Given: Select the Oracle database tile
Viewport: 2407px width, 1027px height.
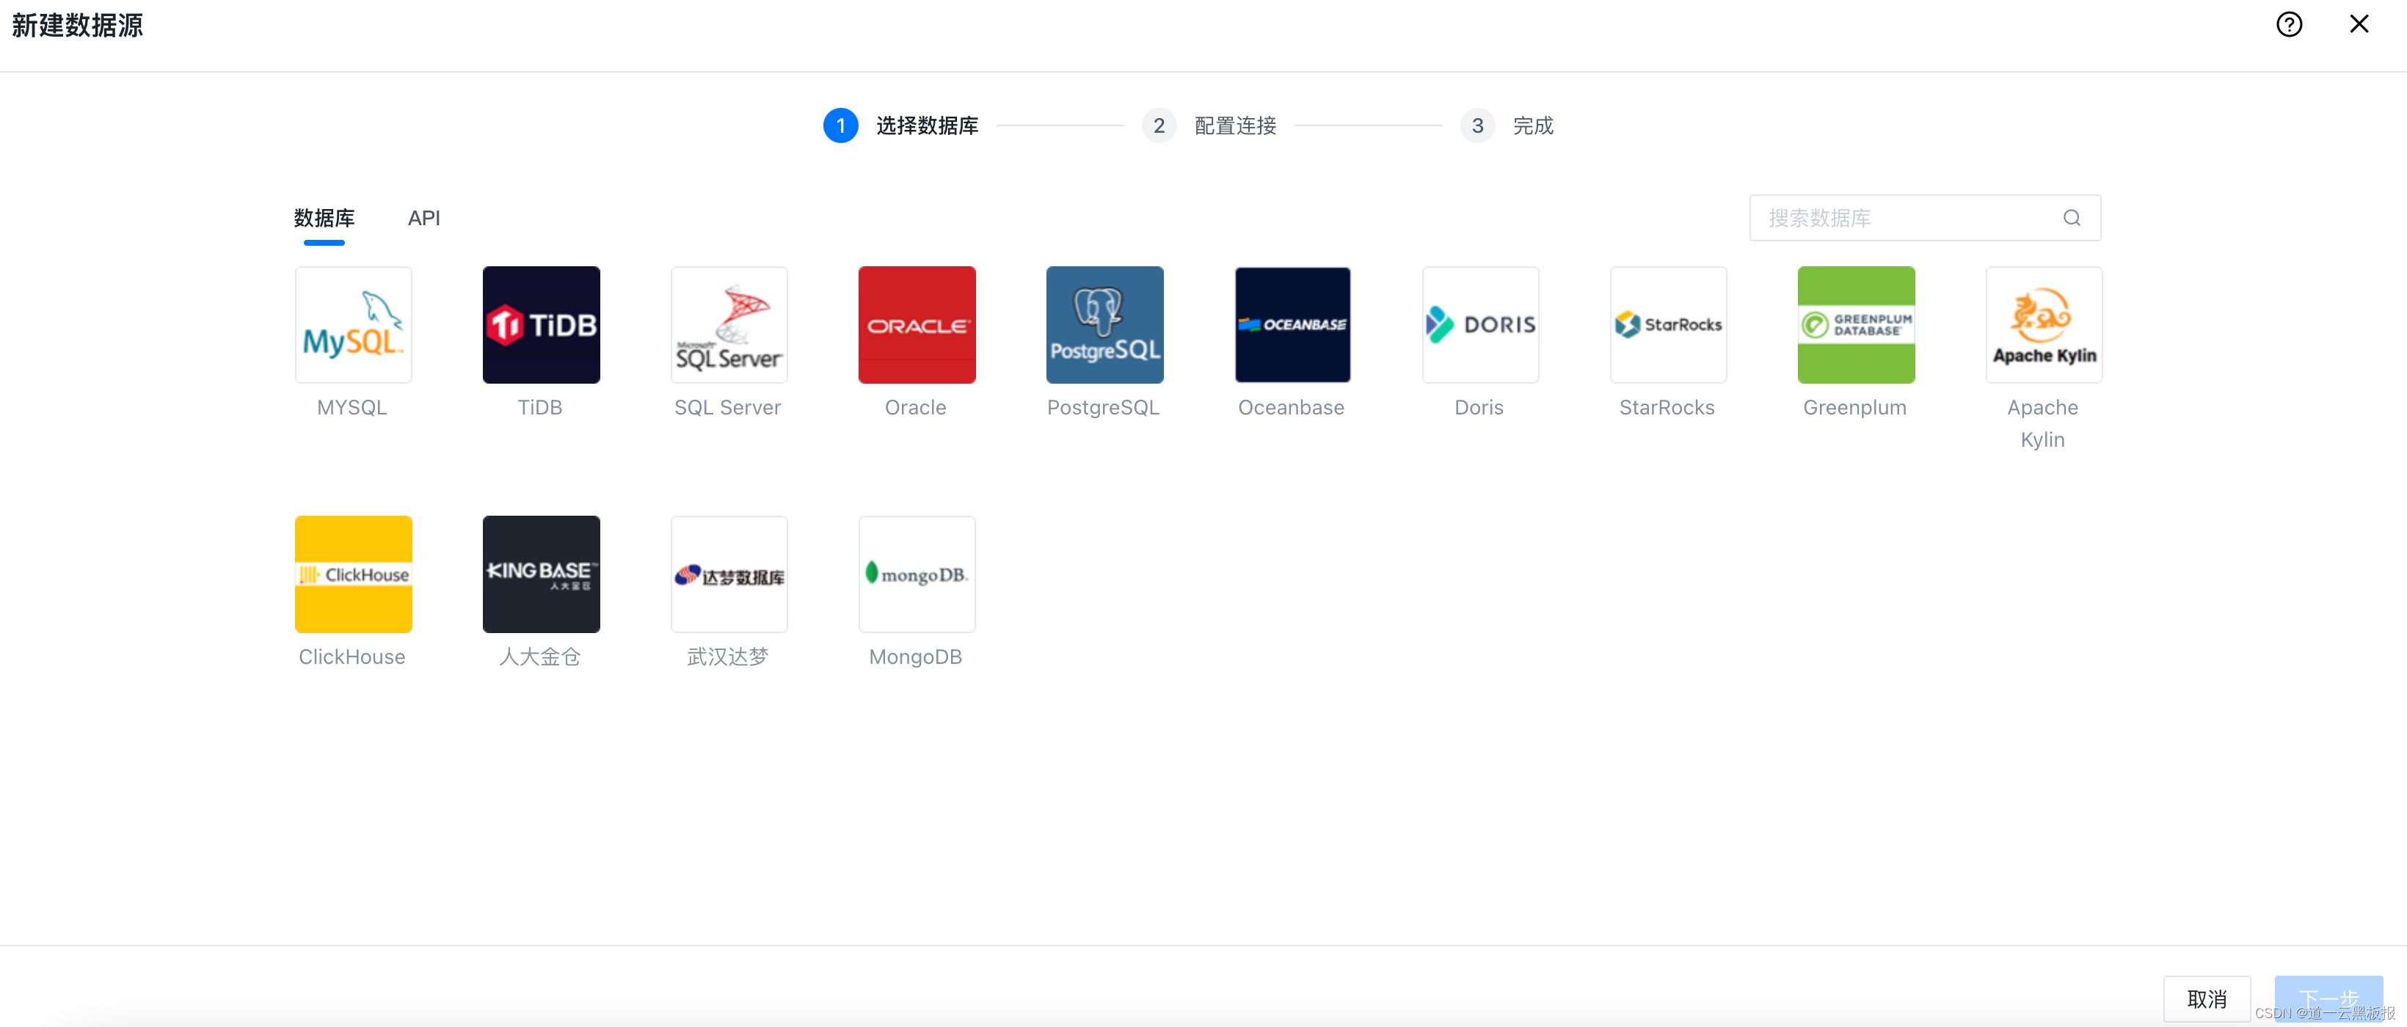Looking at the screenshot, I should (917, 325).
